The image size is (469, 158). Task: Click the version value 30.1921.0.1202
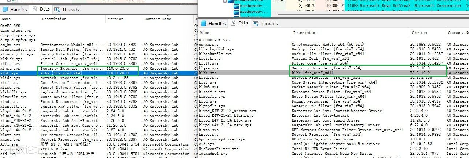click(122, 135)
